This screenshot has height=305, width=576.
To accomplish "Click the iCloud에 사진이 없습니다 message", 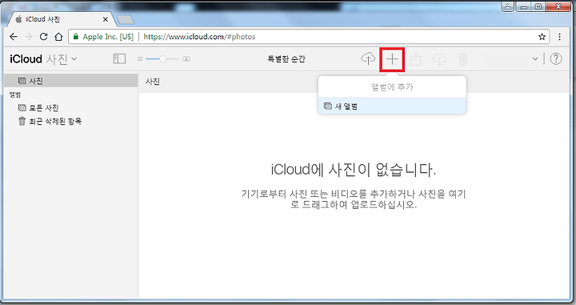I will point(354,170).
